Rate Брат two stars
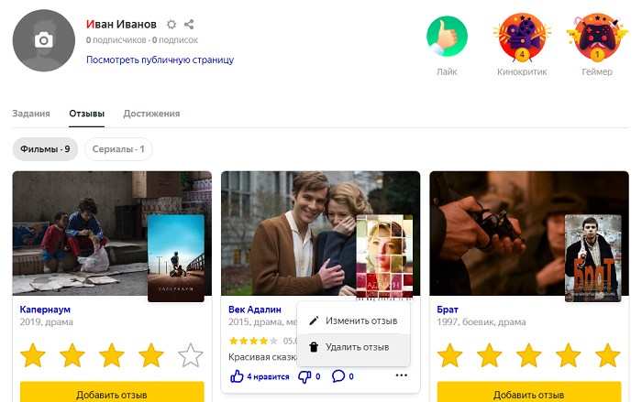642x402 pixels. (489, 355)
